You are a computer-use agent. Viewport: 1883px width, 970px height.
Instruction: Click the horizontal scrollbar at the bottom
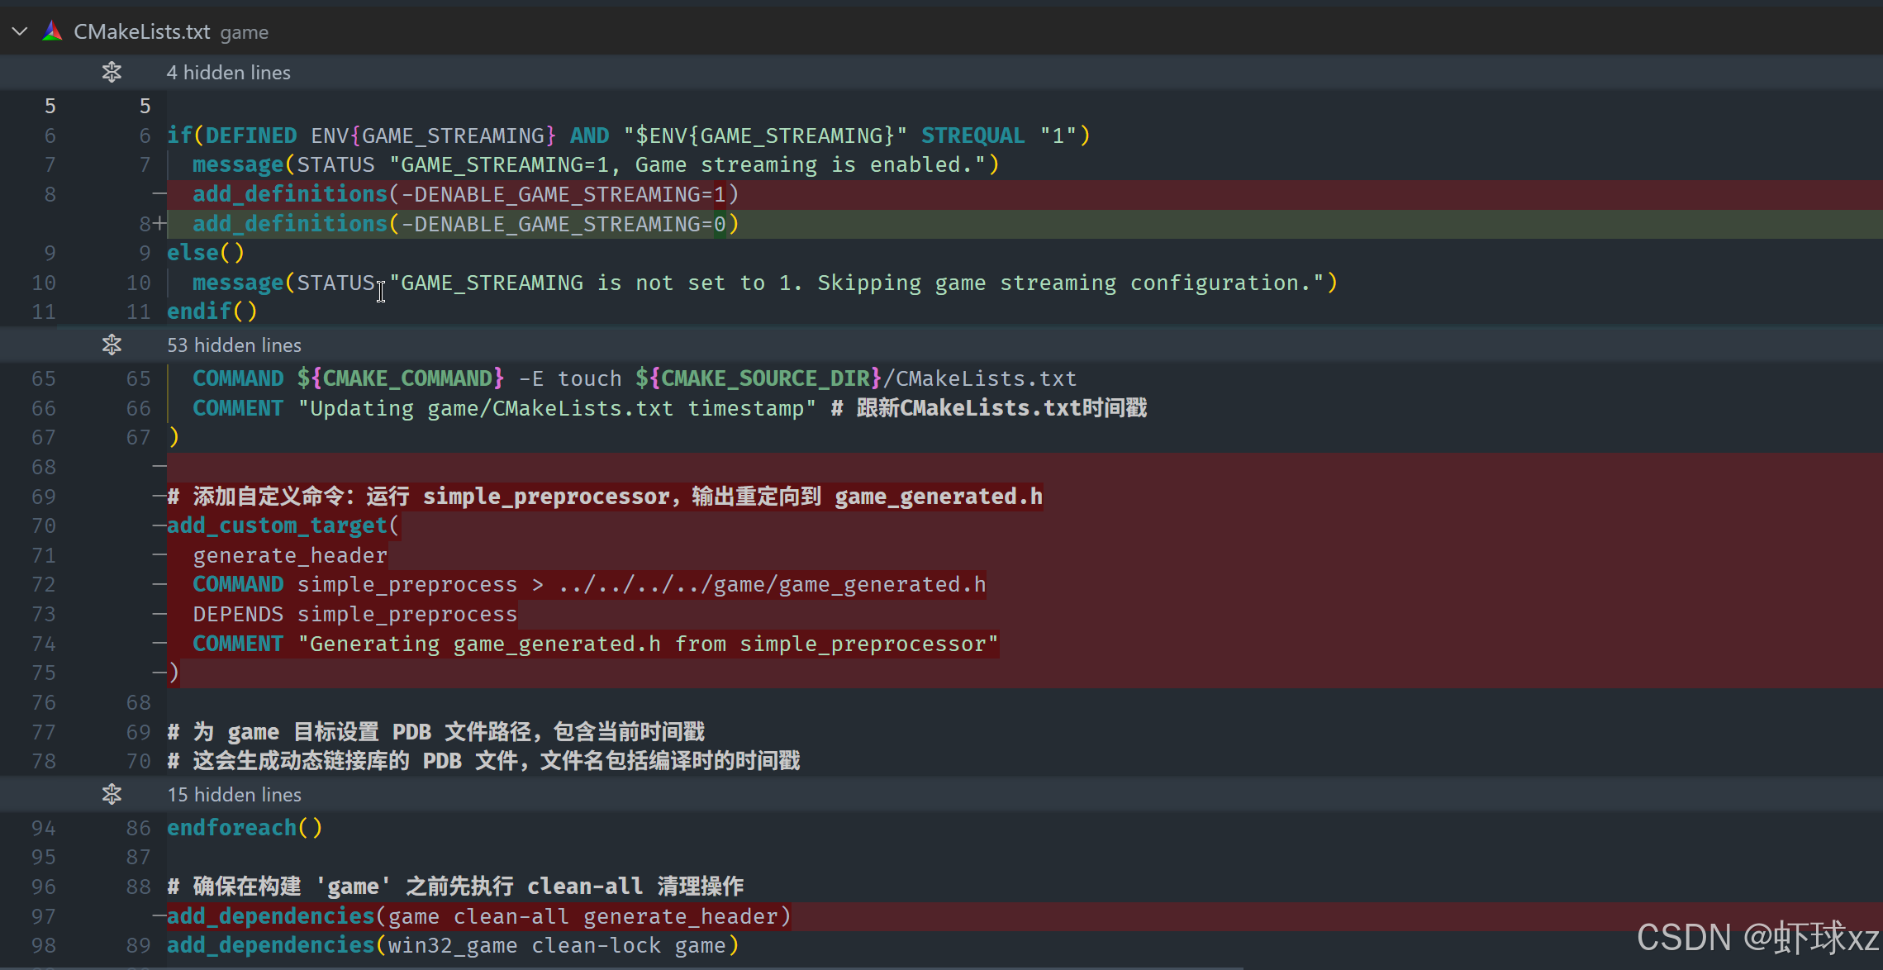point(620,967)
